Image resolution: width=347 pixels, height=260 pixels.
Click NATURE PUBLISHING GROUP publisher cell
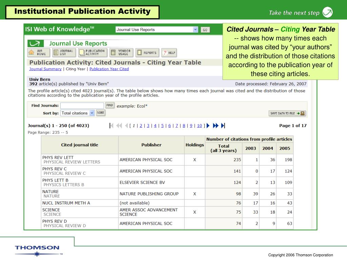tap(151, 194)
